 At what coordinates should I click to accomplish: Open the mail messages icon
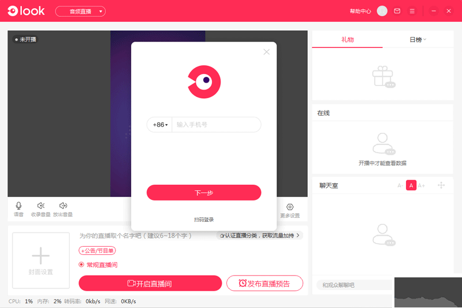click(397, 11)
